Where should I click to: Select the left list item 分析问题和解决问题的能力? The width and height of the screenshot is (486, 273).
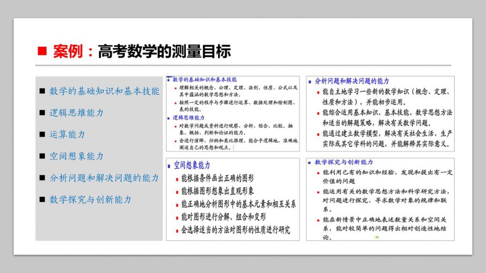click(x=104, y=178)
